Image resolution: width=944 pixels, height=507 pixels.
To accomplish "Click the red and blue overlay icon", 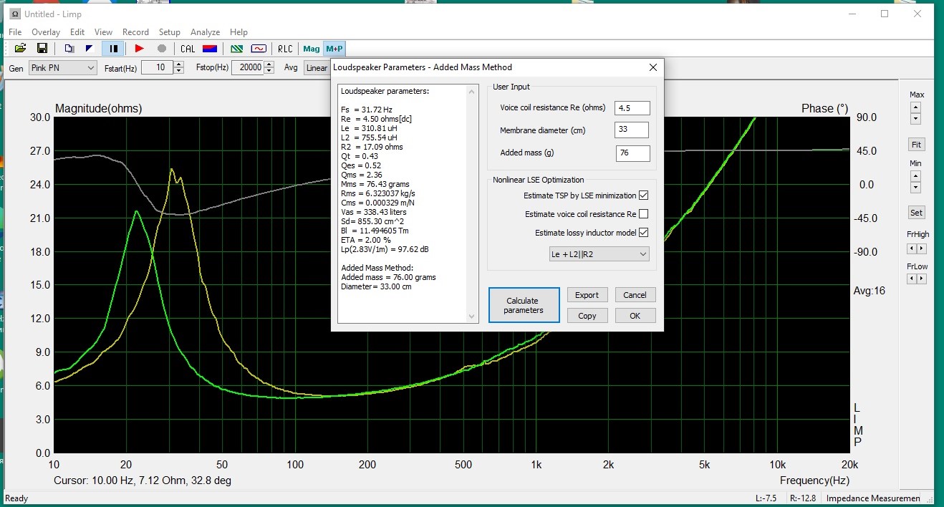I will click(x=209, y=49).
